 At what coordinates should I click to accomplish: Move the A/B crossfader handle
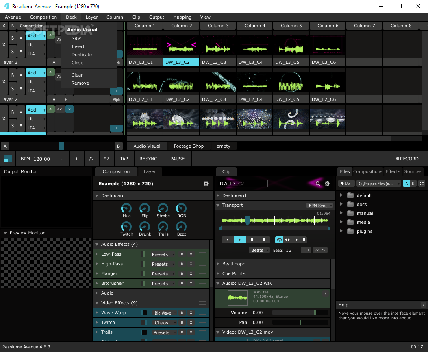tap(62, 146)
